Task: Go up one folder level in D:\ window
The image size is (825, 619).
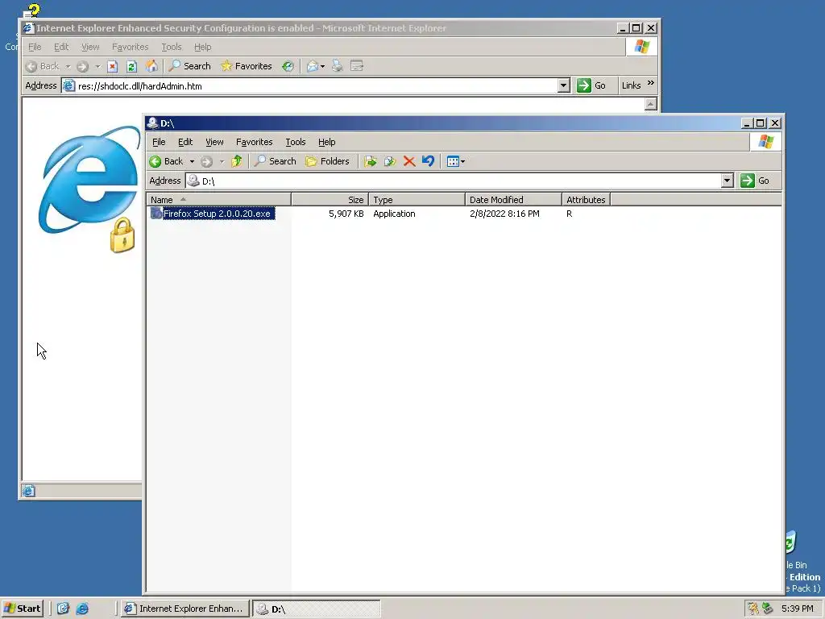Action: coord(237,161)
